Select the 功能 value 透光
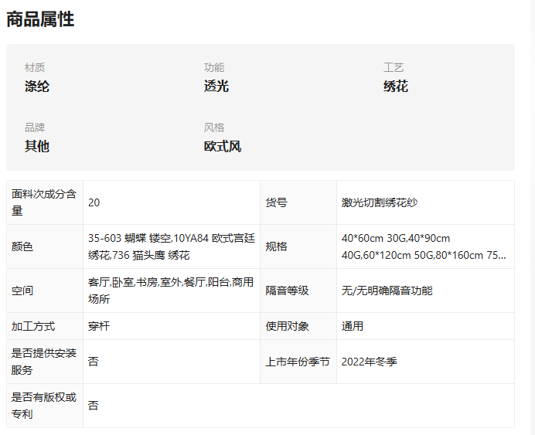 (x=216, y=87)
